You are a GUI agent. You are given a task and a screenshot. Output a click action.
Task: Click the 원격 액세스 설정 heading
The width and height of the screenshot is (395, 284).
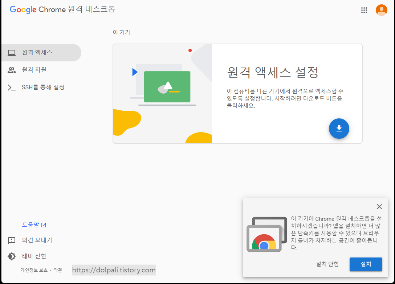click(273, 72)
